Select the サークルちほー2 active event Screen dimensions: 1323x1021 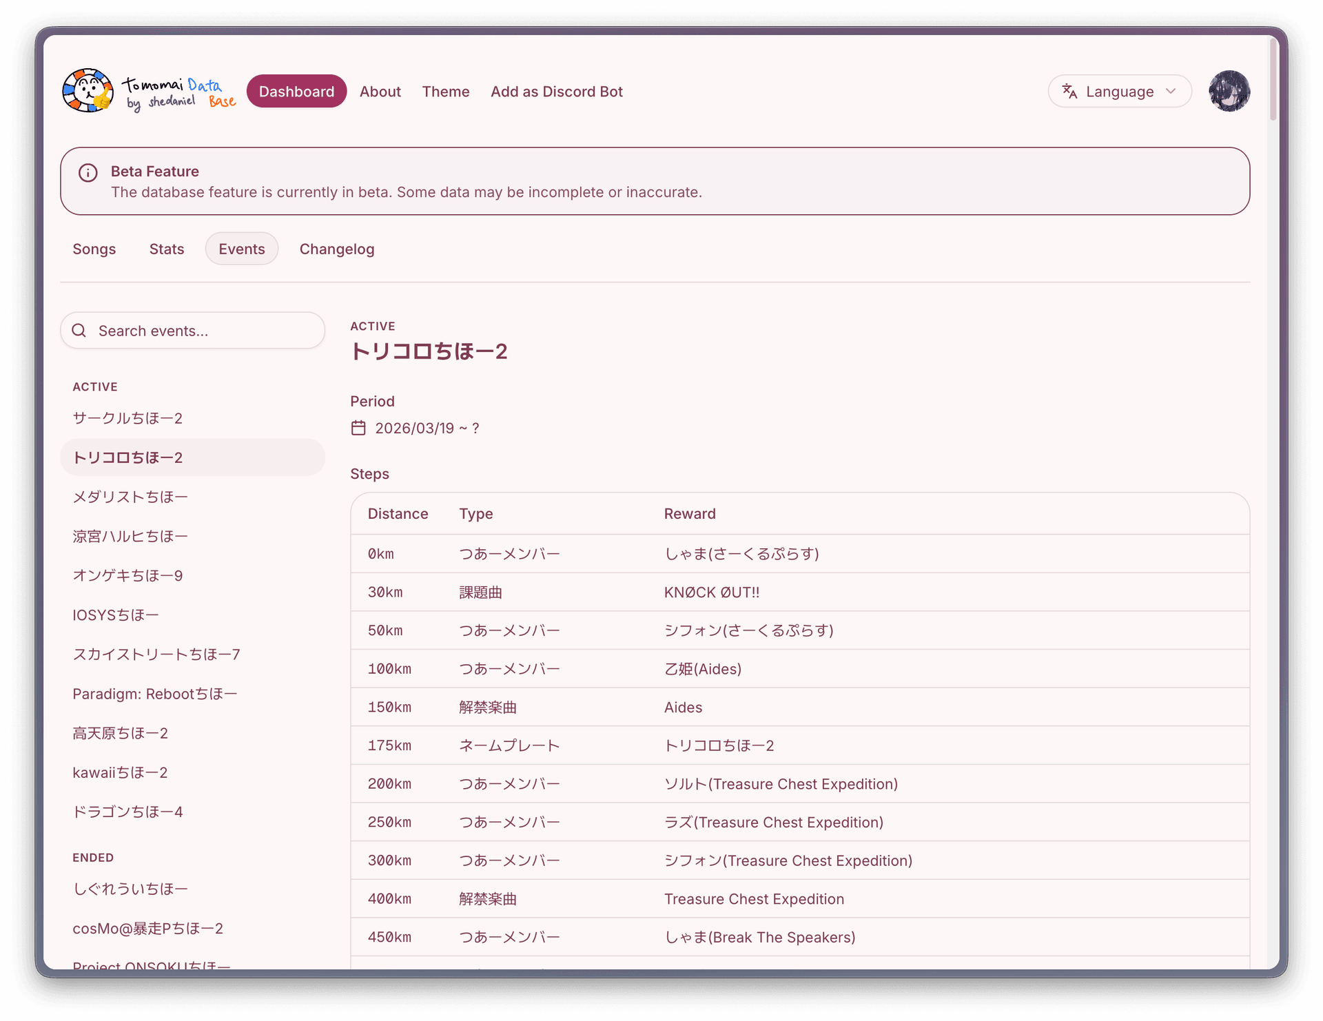coord(127,417)
